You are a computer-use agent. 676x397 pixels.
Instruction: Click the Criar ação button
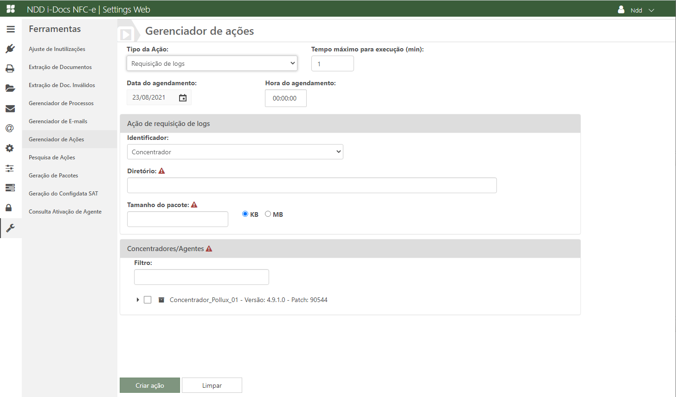pyautogui.click(x=149, y=385)
